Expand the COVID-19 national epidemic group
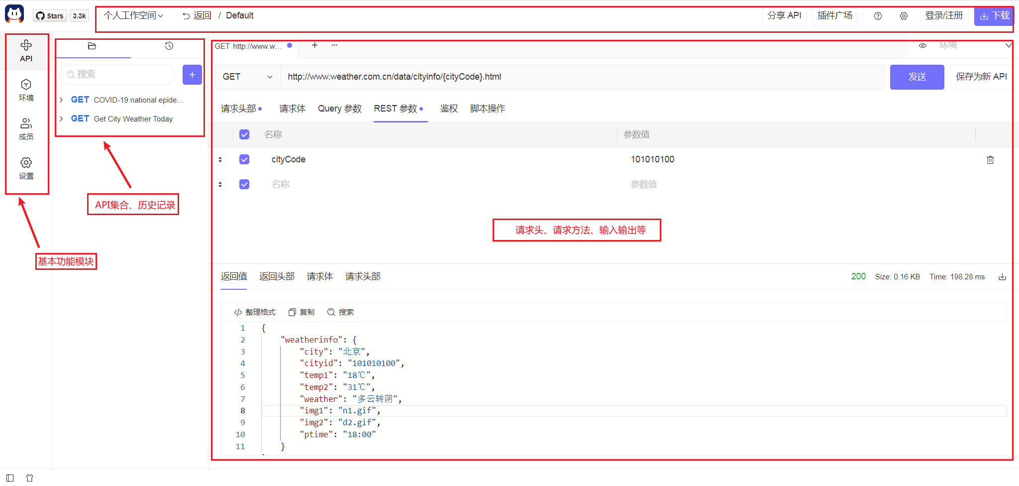The height and width of the screenshot is (486, 1019). [61, 100]
